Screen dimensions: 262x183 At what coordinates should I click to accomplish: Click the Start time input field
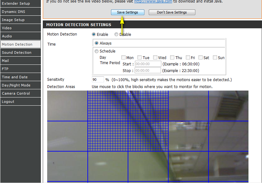pos(148,64)
